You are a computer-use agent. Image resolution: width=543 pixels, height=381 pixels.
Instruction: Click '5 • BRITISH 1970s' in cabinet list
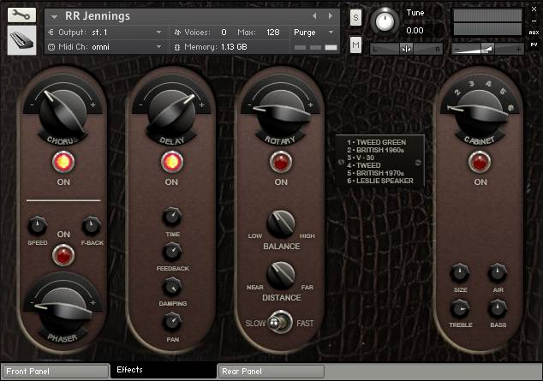click(x=376, y=173)
